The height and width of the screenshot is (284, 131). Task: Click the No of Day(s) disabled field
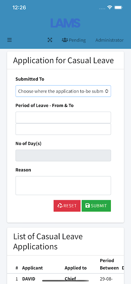(x=63, y=155)
